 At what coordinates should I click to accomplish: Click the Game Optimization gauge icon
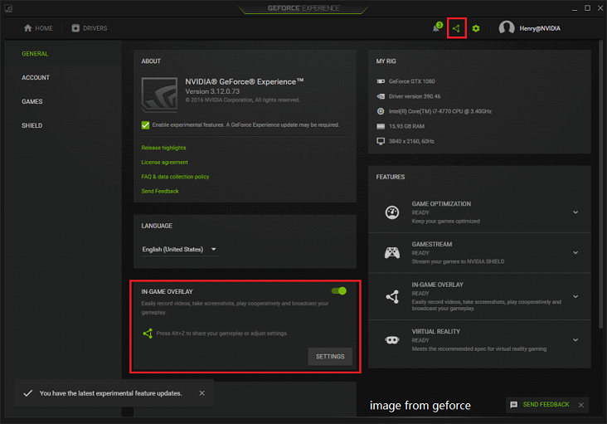(392, 212)
